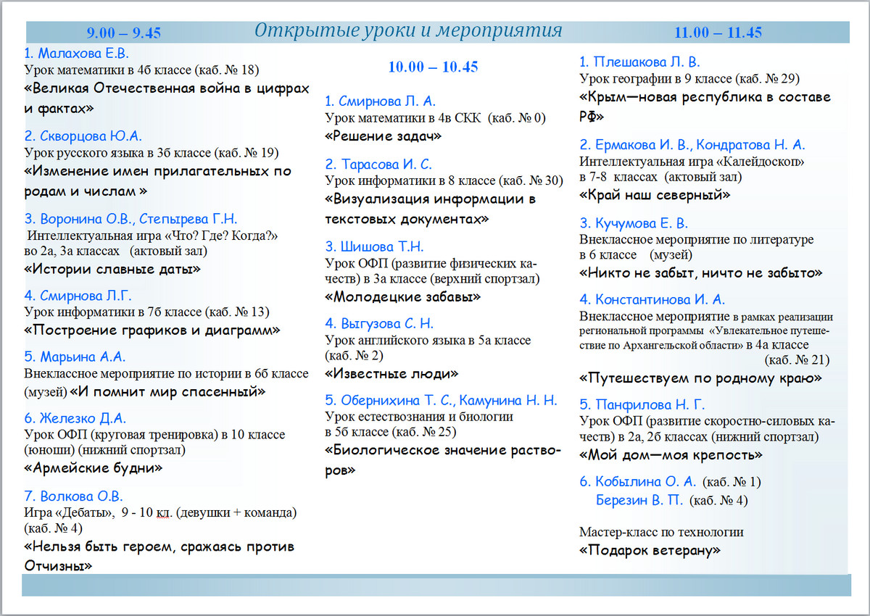
Task: Click the name '3. Шишова Т.Н.'
Action: [374, 246]
